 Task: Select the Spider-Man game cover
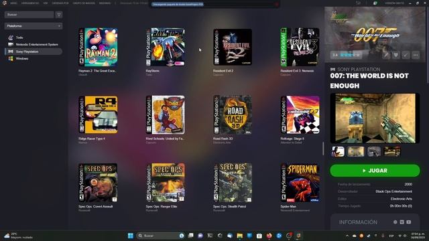(300, 183)
